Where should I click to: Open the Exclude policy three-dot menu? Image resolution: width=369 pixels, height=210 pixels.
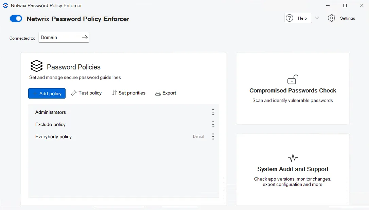213,124
